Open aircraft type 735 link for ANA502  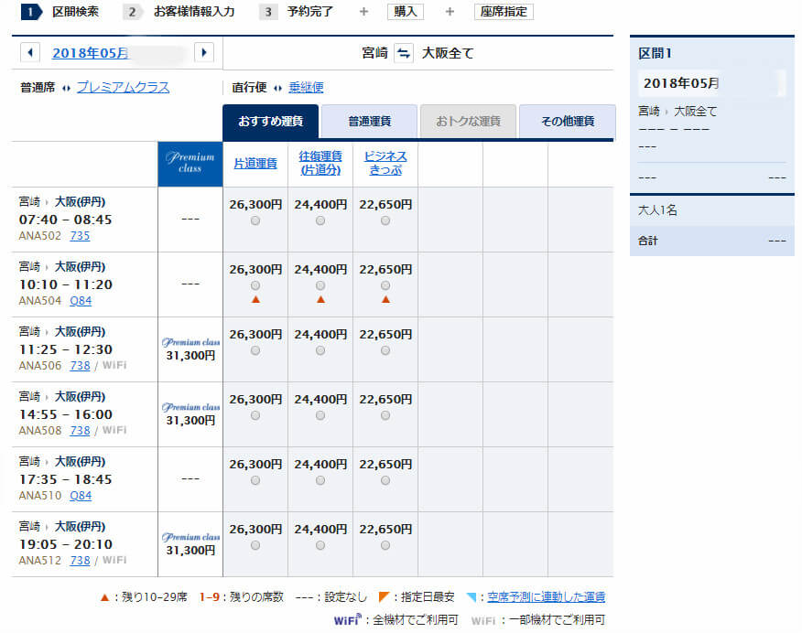[80, 236]
